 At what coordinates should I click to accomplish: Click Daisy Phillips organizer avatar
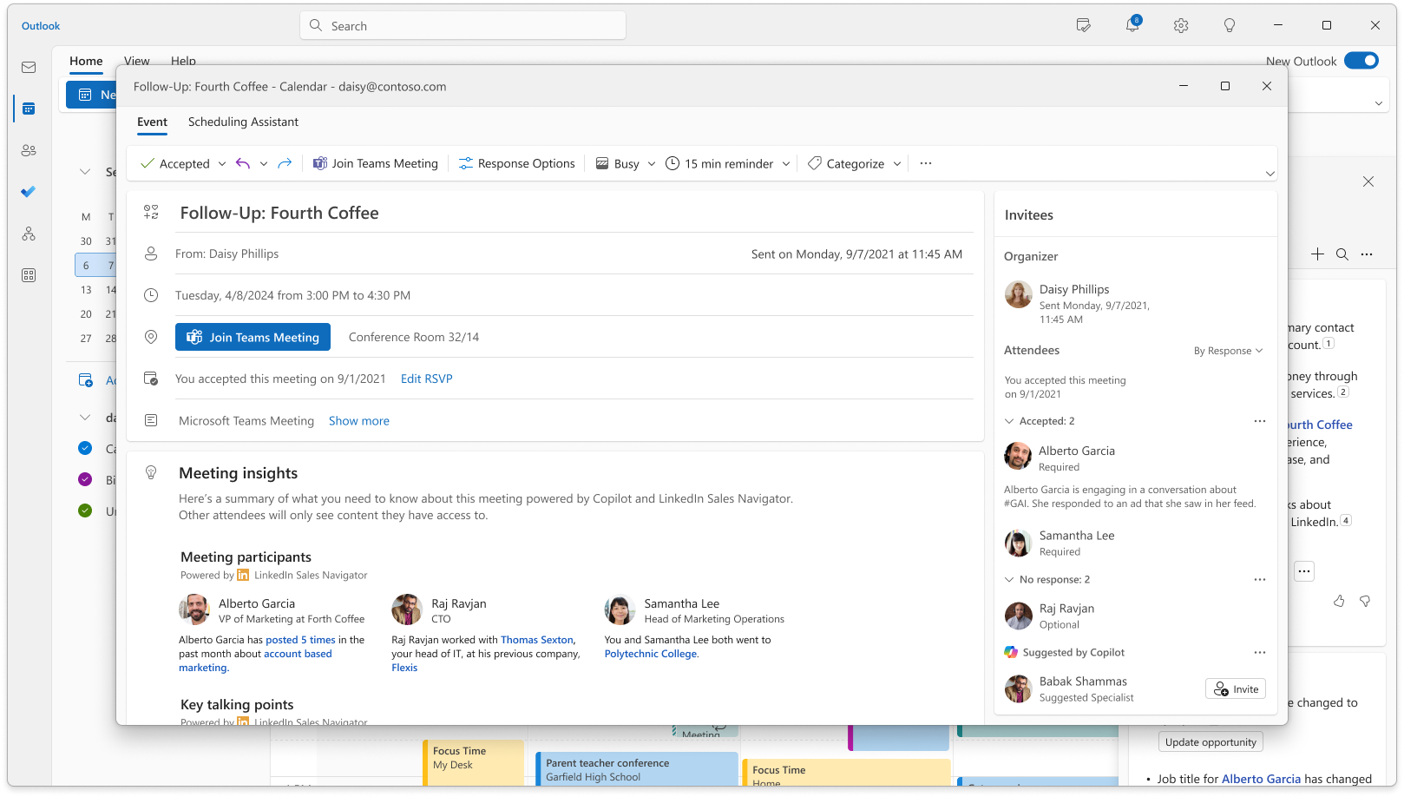click(1019, 294)
